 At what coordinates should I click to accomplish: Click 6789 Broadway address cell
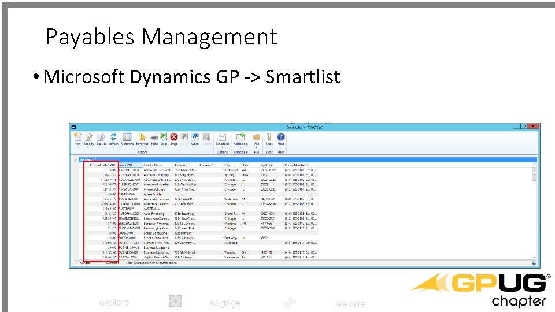(185, 214)
